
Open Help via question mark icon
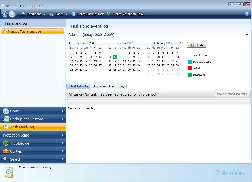point(247,14)
